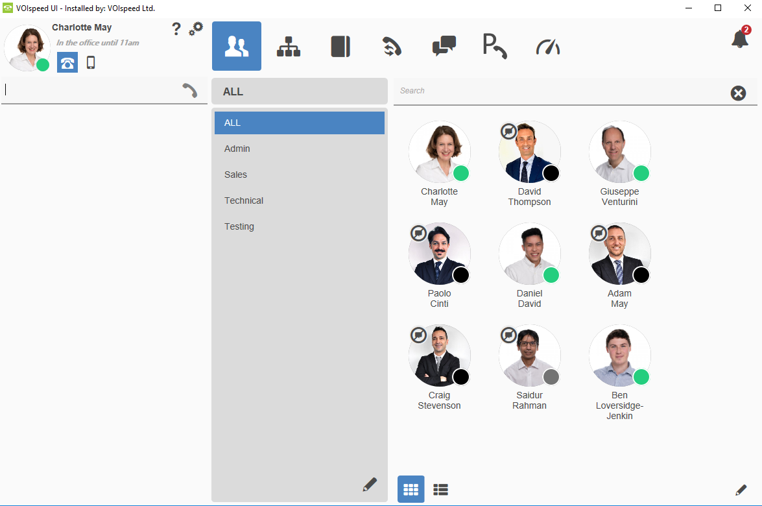Open the chat messages panel
This screenshot has width=762, height=506.
coord(444,45)
